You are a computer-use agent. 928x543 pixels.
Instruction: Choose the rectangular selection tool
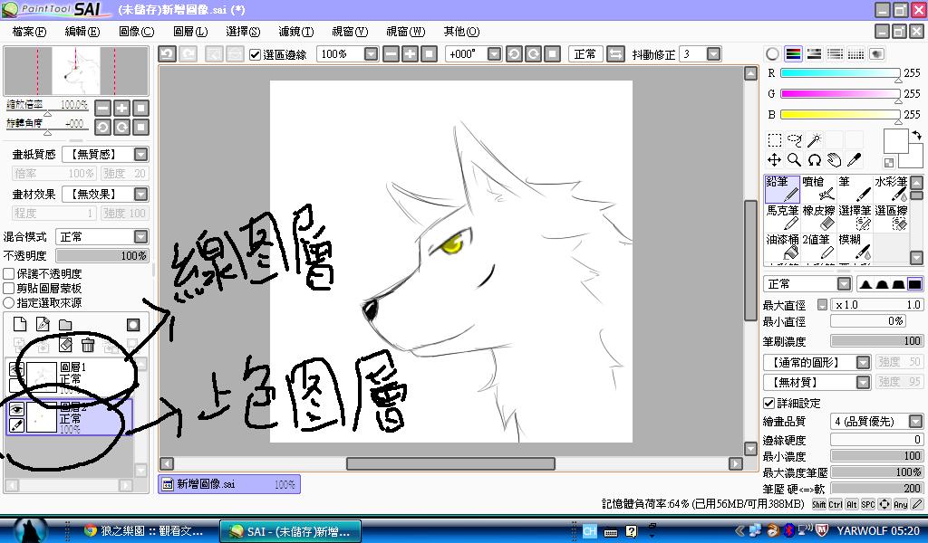pyautogui.click(x=774, y=140)
